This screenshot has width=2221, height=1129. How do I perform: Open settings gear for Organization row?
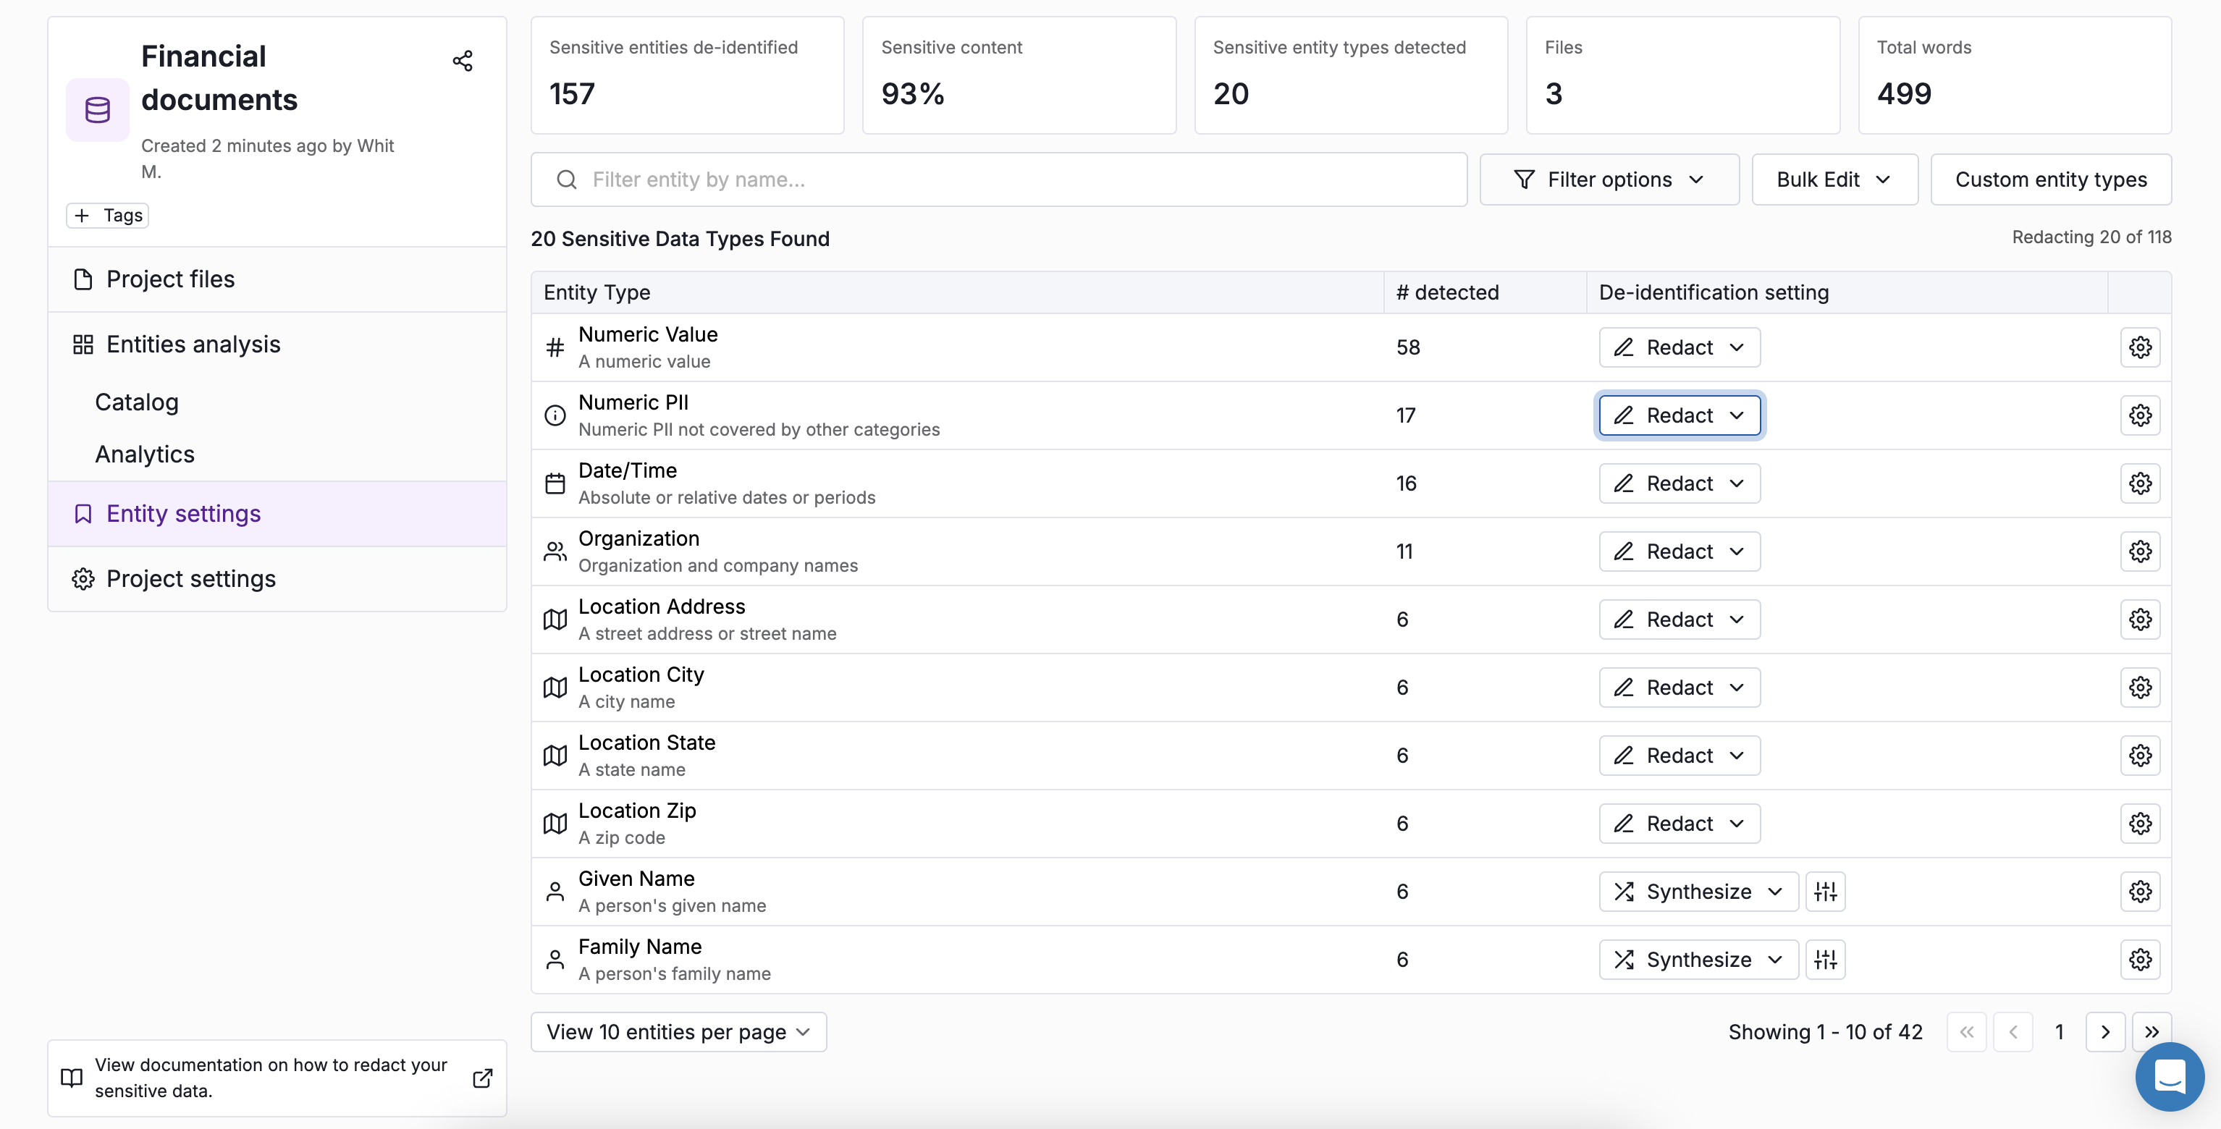click(2139, 551)
